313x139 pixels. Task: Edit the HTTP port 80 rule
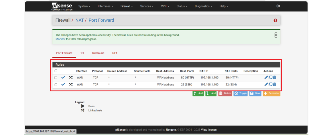click(266, 77)
